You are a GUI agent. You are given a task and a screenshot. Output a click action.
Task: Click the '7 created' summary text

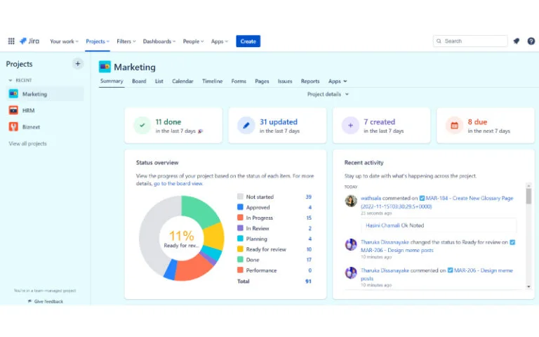[x=379, y=122]
